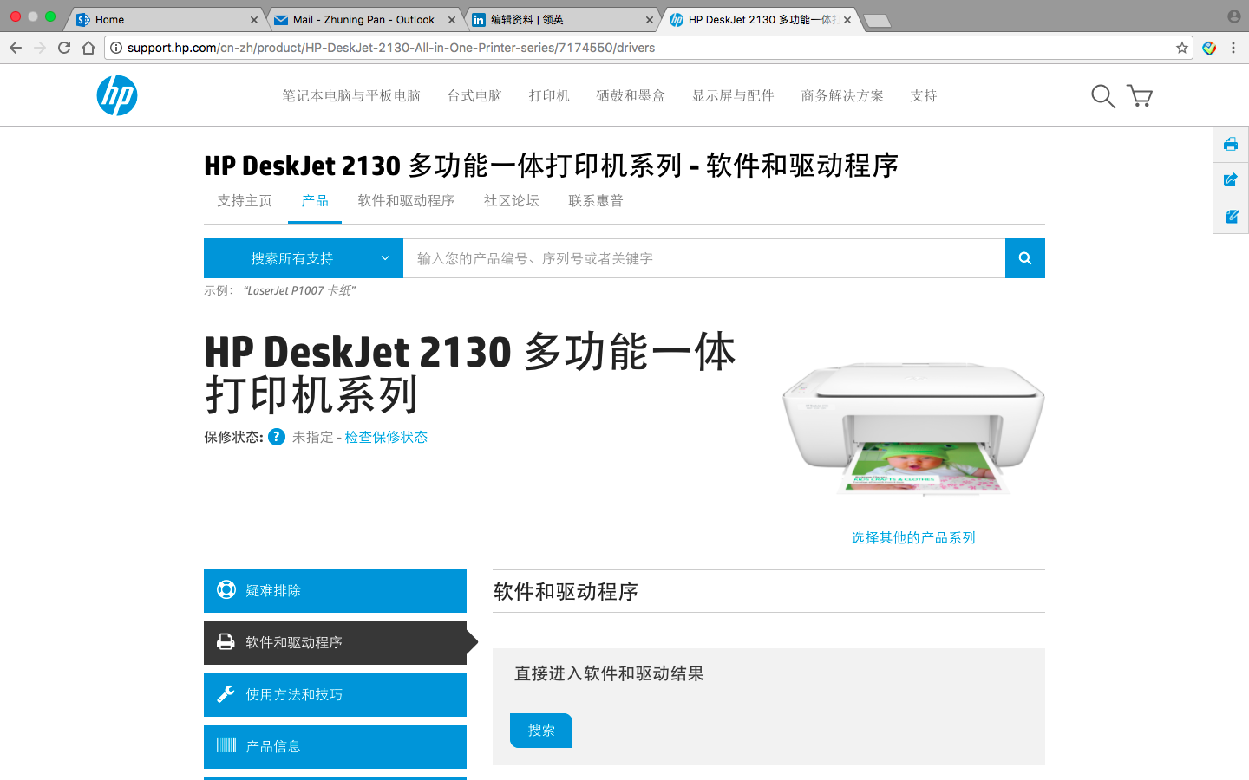
Task: Click the blue magnifier search submit button
Action: [x=1024, y=258]
